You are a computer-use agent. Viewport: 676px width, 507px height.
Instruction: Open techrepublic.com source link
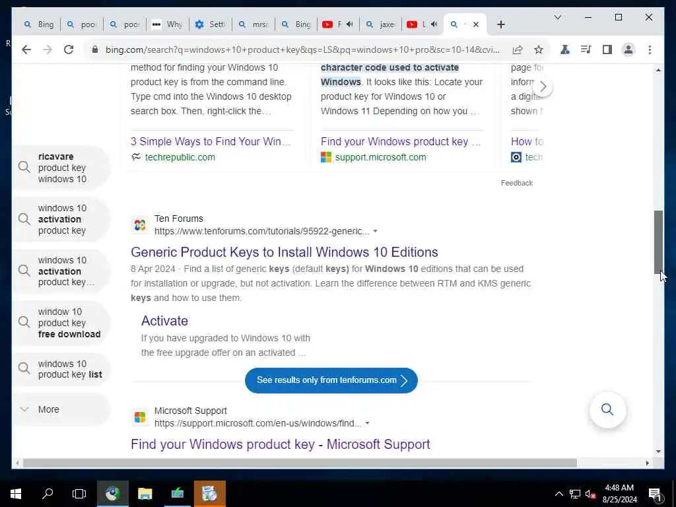[x=180, y=157]
